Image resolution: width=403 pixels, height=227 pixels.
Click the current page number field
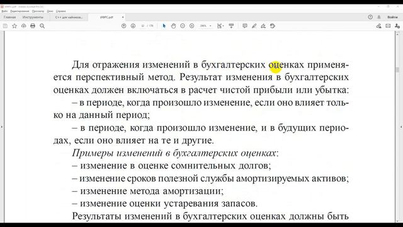click(143, 26)
